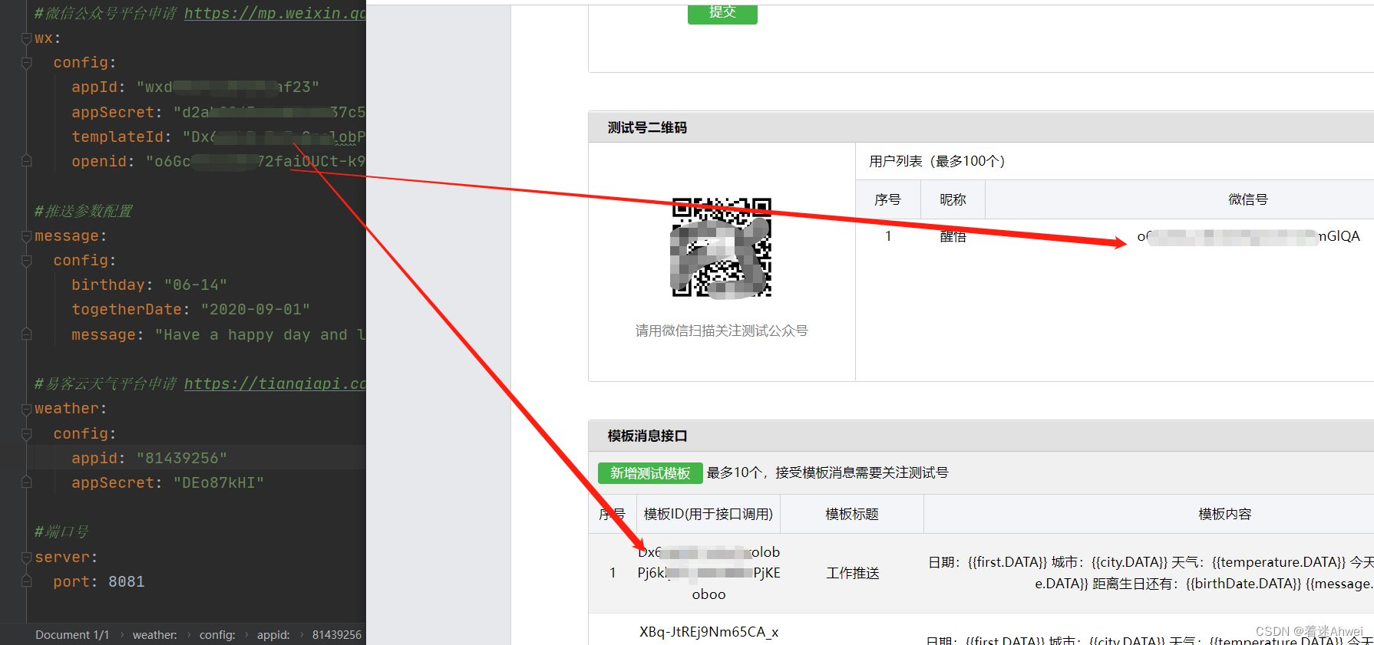
Task: Click the 微信号 column header
Action: (1248, 199)
